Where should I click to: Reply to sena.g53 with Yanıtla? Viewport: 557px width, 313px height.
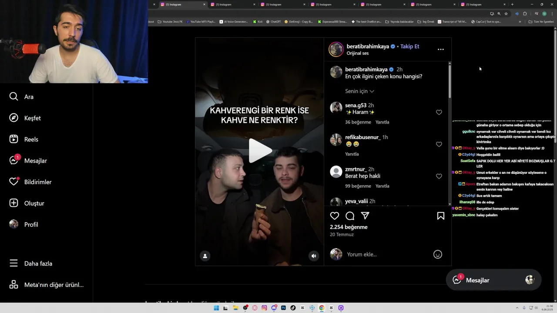383,122
